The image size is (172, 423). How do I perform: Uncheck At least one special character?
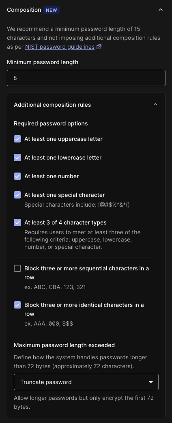pos(17,195)
